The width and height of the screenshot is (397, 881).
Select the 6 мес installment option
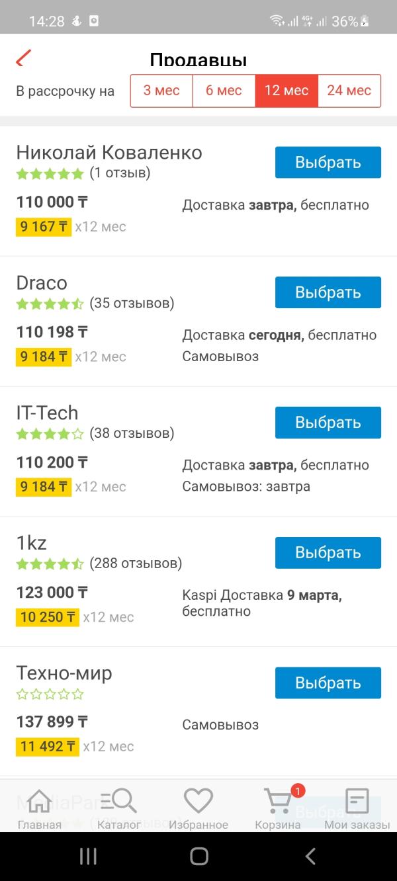pos(224,91)
